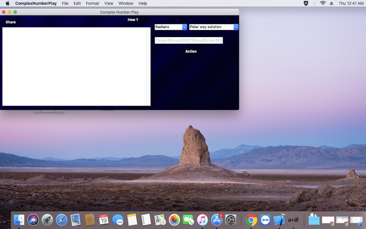Open the File menu

[x=65, y=3]
